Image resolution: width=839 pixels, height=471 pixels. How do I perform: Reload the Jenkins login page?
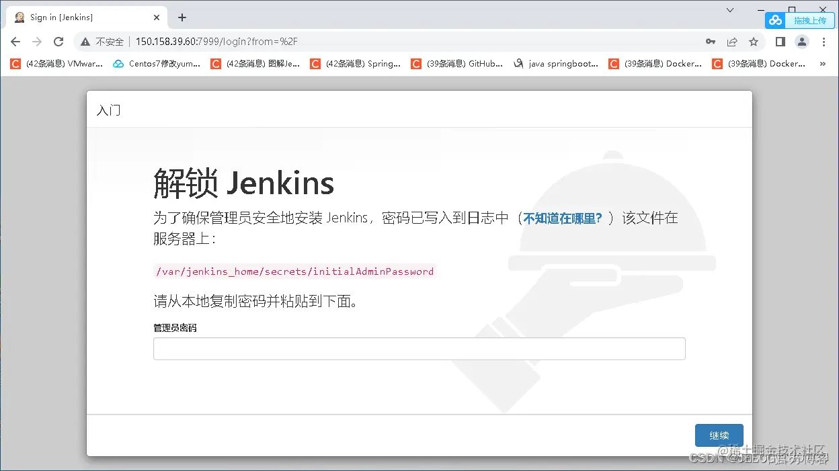[58, 42]
